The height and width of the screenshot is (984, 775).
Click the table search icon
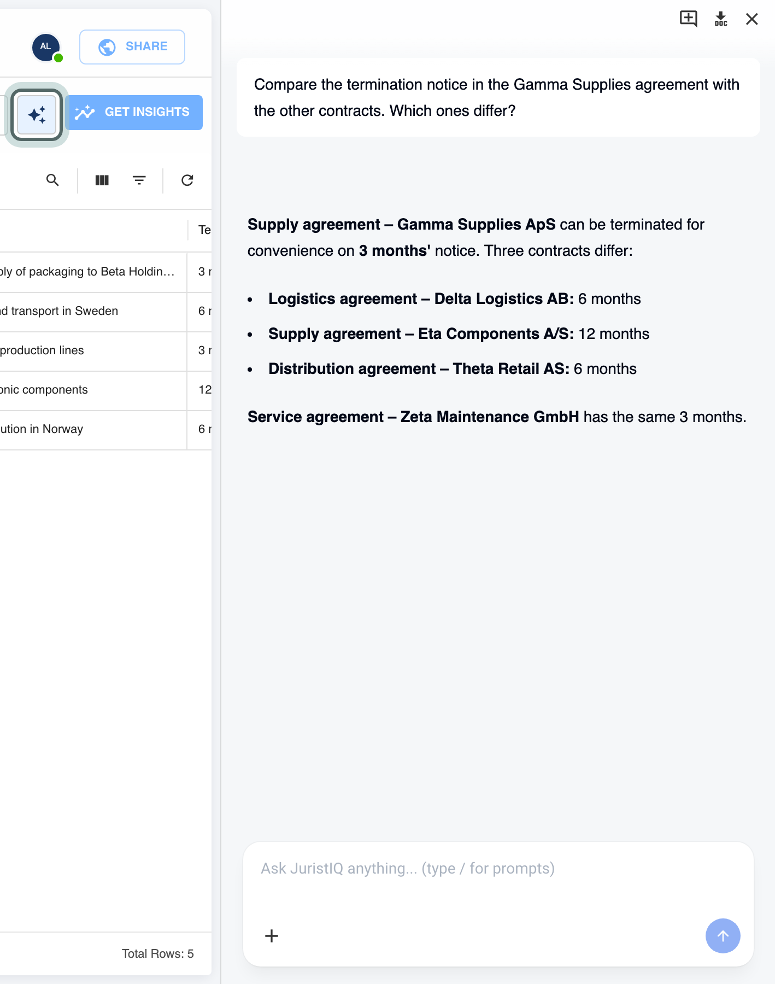[52, 180]
